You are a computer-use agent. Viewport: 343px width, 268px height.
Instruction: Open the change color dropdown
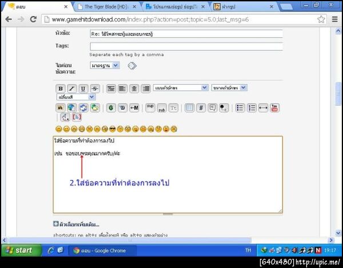click(76, 97)
